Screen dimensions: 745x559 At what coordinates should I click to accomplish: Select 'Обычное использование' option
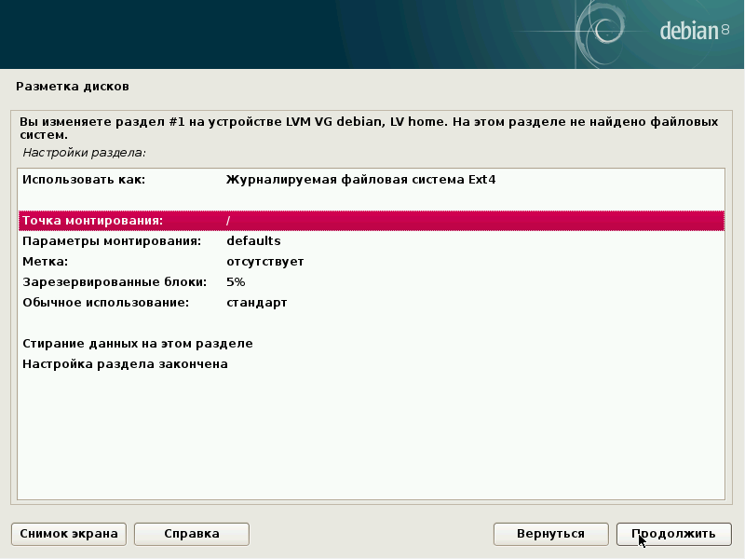105,303
